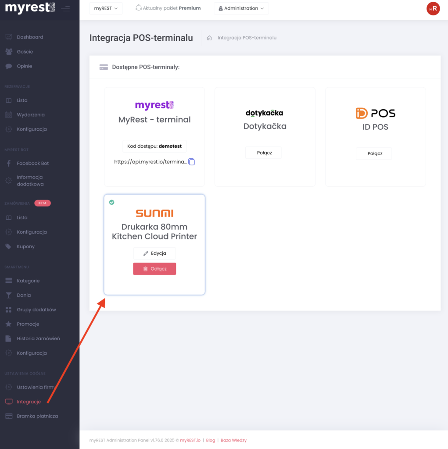Click the myrest logo in sidebar header
This screenshot has height=449, width=448.
coord(30,8)
